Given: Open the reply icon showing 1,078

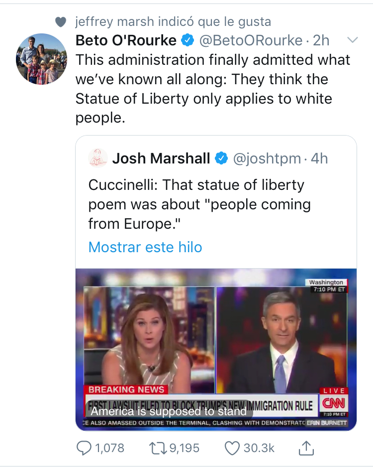Looking at the screenshot, I should pos(84,448).
